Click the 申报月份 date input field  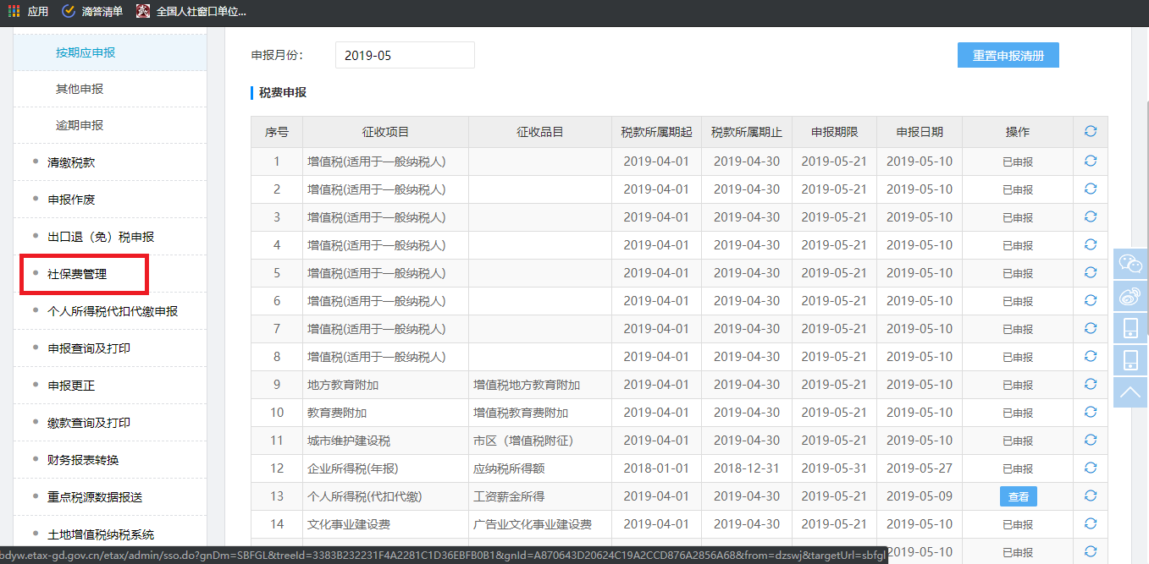click(405, 55)
